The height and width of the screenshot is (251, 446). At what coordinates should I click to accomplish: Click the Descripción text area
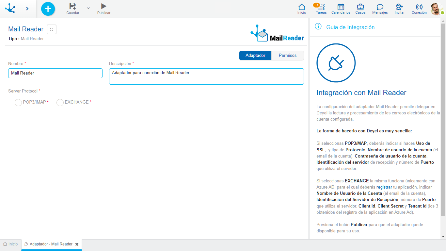[206, 76]
